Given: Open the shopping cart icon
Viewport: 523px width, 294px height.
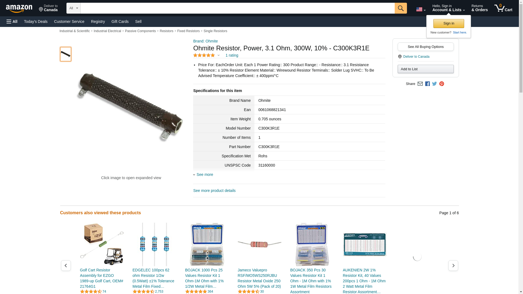Looking at the screenshot, I should pyautogui.click(x=503, y=8).
